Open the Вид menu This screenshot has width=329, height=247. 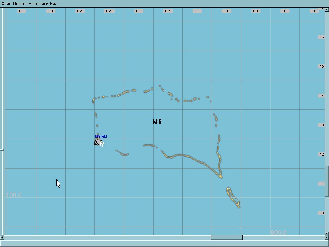54,4
